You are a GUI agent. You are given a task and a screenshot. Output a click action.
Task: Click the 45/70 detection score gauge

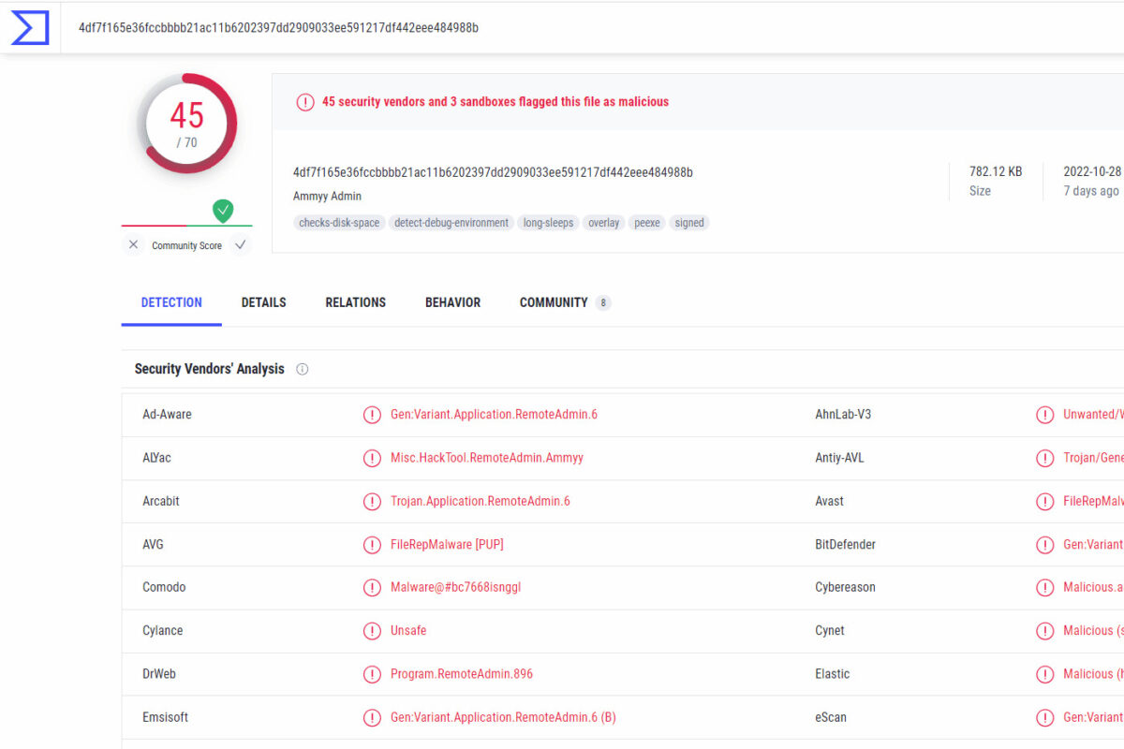coord(186,123)
